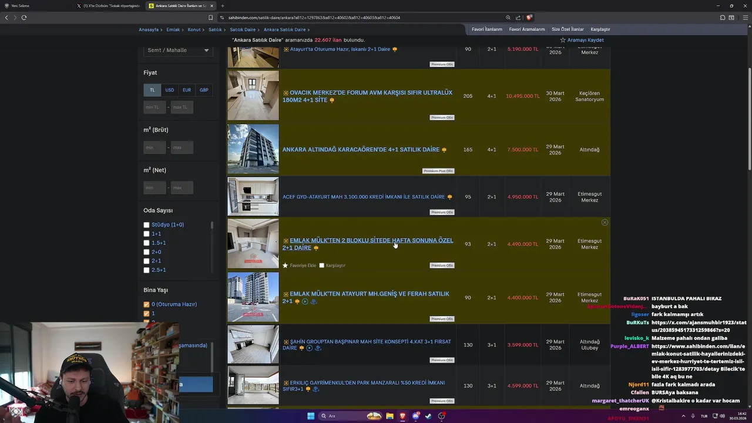Open Favori Aramalarım menu
Viewport: 752px width, 423px height.
click(527, 29)
